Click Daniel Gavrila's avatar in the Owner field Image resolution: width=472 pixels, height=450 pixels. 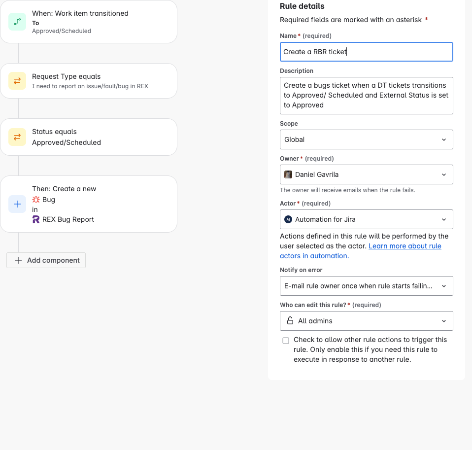288,174
